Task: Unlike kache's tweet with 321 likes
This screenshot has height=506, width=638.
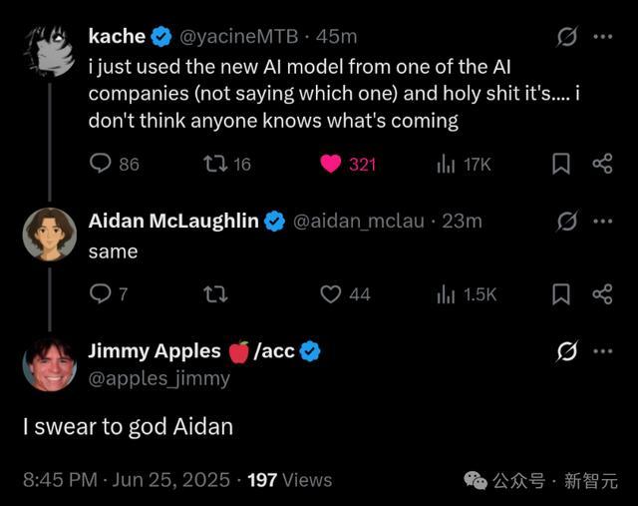Action: point(331,164)
